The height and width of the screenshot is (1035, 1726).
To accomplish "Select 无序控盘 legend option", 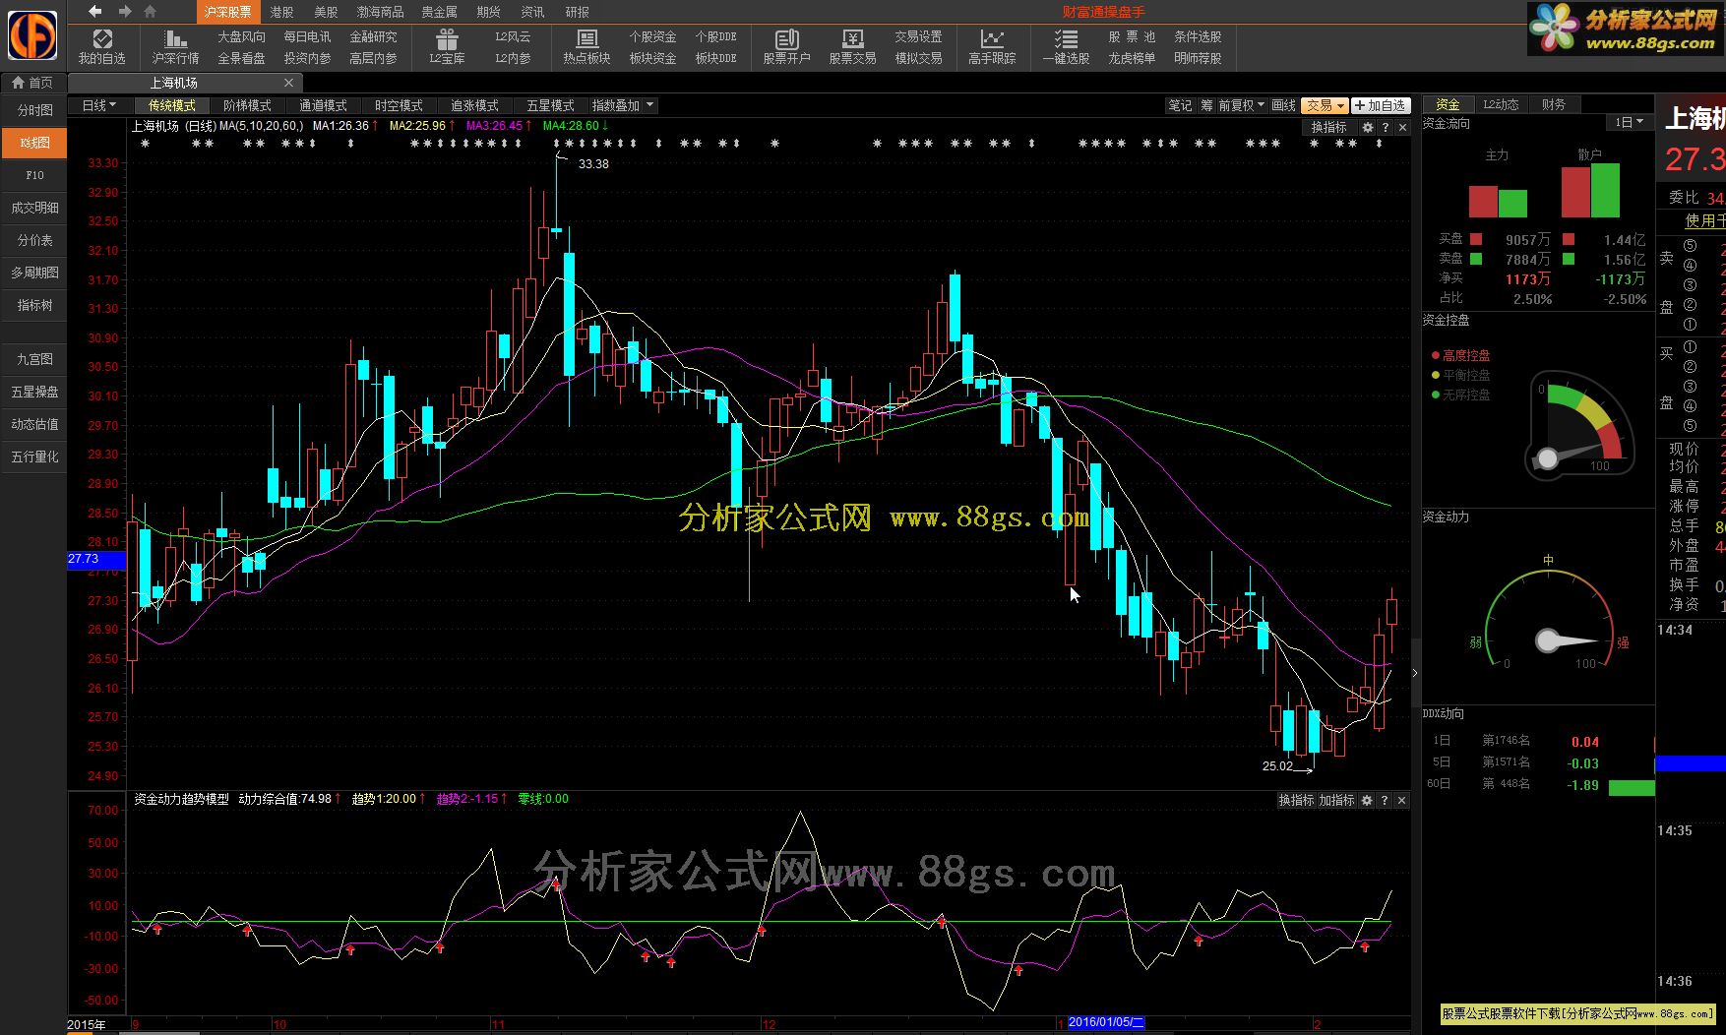I will (1460, 395).
